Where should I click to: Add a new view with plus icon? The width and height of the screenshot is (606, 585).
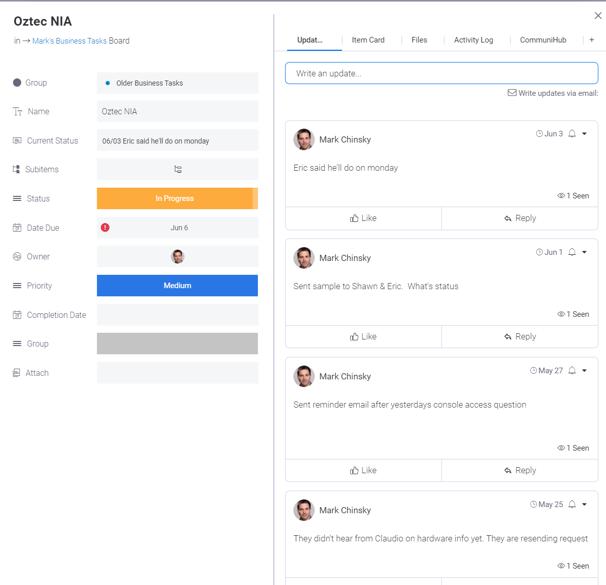pos(592,40)
